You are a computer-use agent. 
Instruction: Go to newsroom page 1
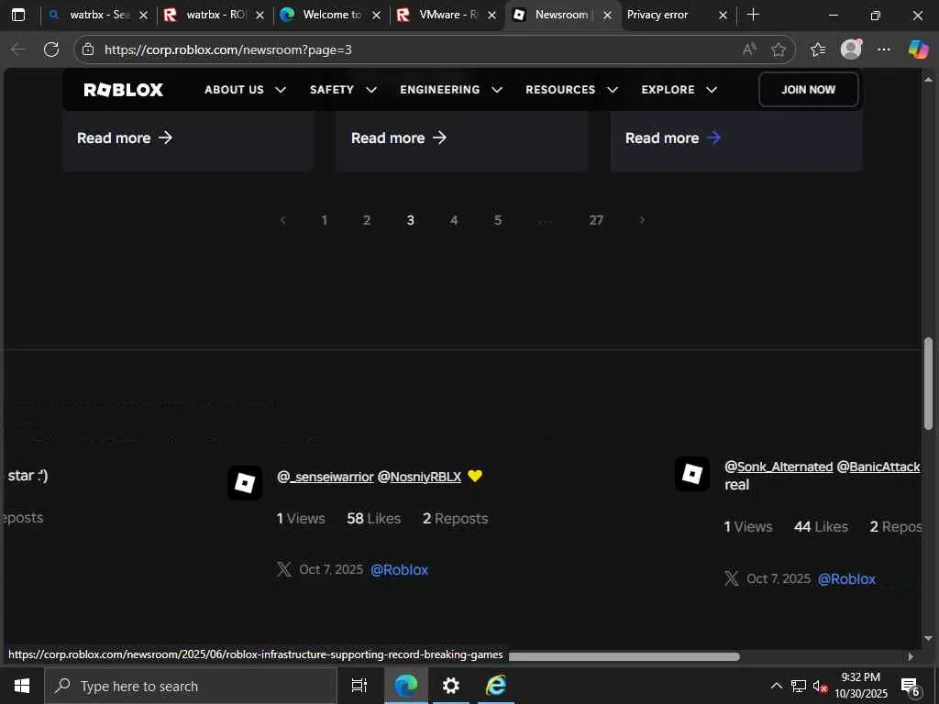(324, 220)
